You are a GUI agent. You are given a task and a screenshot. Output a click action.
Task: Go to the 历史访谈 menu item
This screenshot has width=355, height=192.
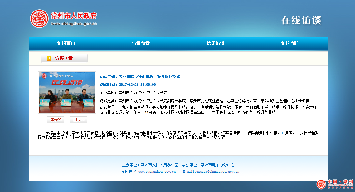216,43
